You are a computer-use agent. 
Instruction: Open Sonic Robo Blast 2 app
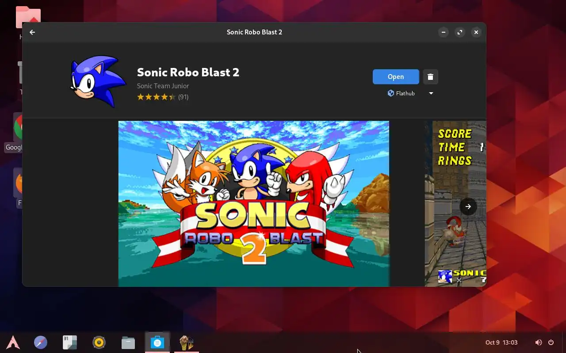click(396, 77)
